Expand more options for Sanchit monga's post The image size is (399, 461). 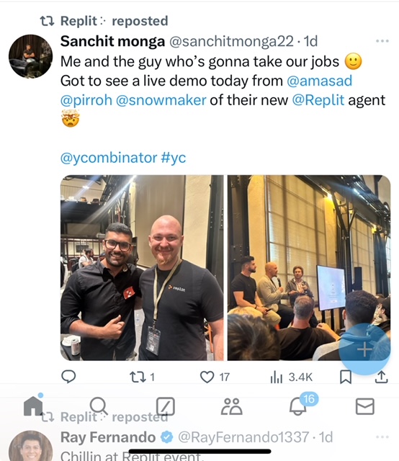tap(382, 41)
